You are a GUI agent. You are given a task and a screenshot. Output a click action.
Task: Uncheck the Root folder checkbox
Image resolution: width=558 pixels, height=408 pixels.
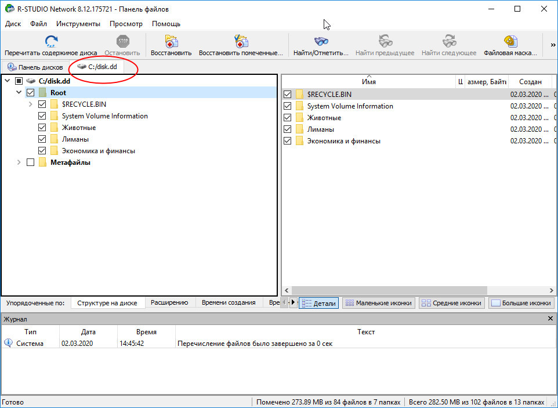pyautogui.click(x=31, y=92)
